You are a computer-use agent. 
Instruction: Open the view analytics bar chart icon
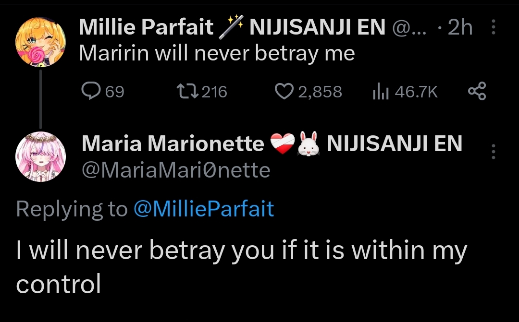point(379,91)
